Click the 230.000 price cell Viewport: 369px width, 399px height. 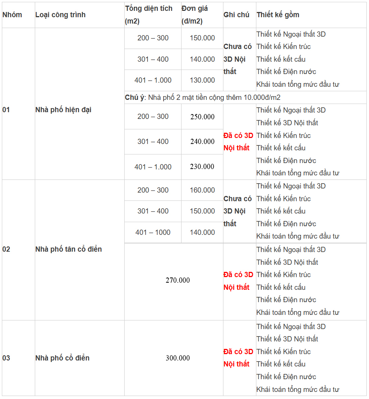click(202, 167)
